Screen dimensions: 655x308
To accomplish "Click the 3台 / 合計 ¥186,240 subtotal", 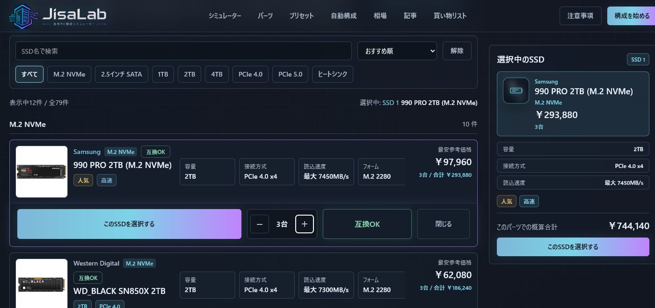I will pyautogui.click(x=445, y=288).
